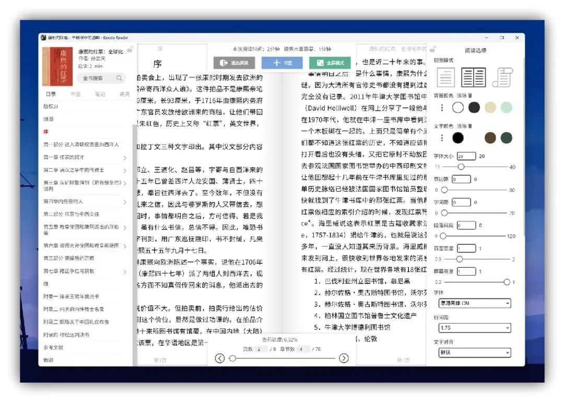Clear text color with trash icon
Viewport: 564px width, 402px height.
[470, 126]
